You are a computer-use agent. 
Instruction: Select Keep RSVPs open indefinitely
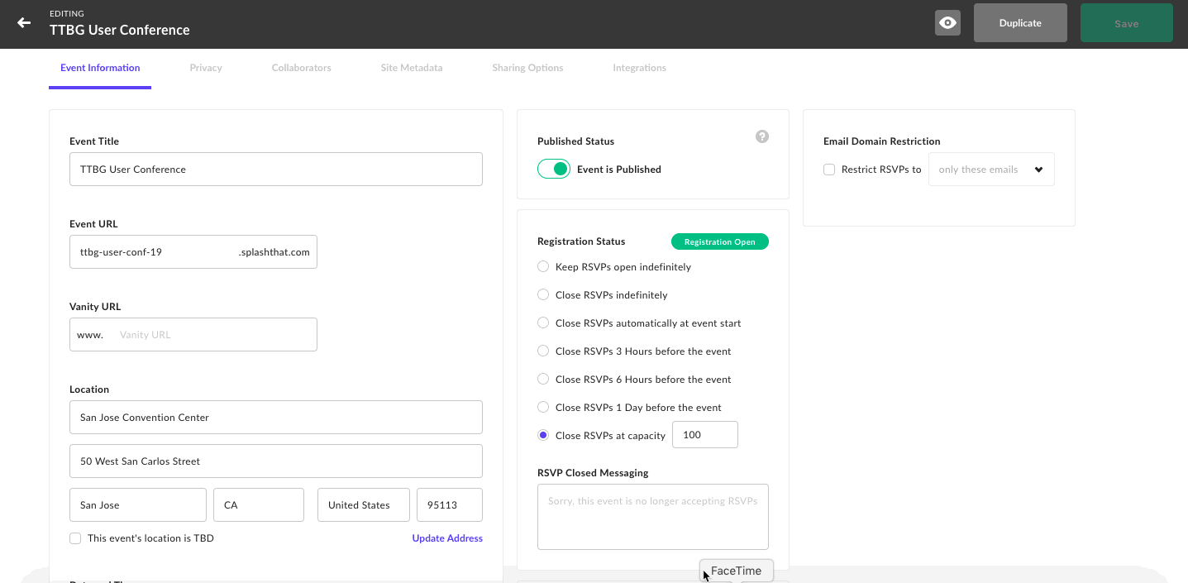click(543, 266)
